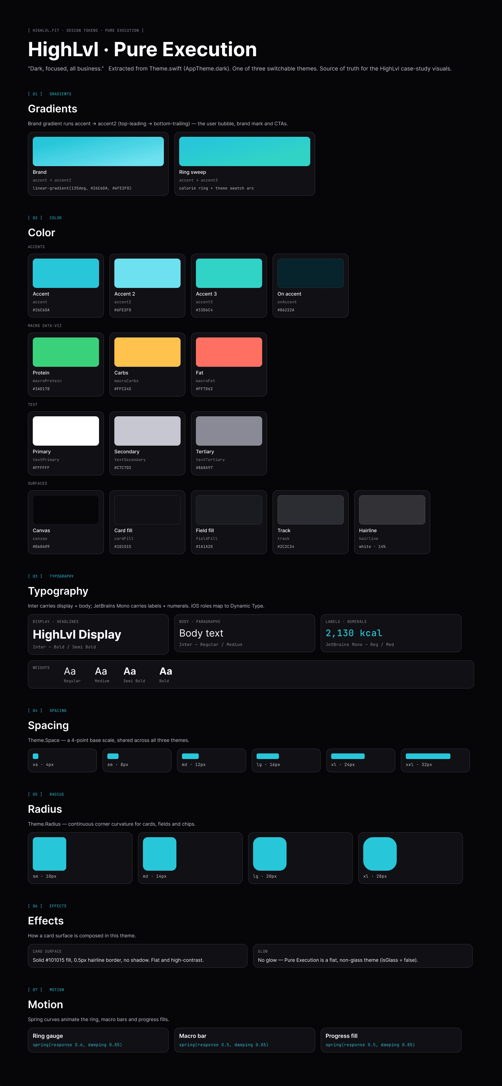The height and width of the screenshot is (1086, 502).
Task: Click hex value #C7C7D2
Action: click(x=123, y=468)
